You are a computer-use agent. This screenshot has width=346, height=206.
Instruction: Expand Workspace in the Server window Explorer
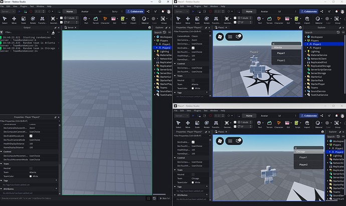point(154,37)
